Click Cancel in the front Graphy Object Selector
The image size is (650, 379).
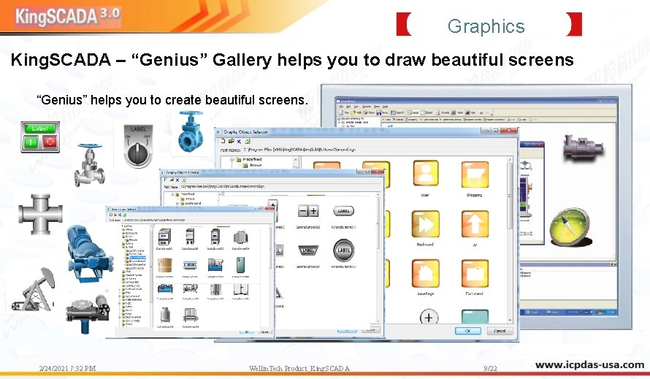264,332
